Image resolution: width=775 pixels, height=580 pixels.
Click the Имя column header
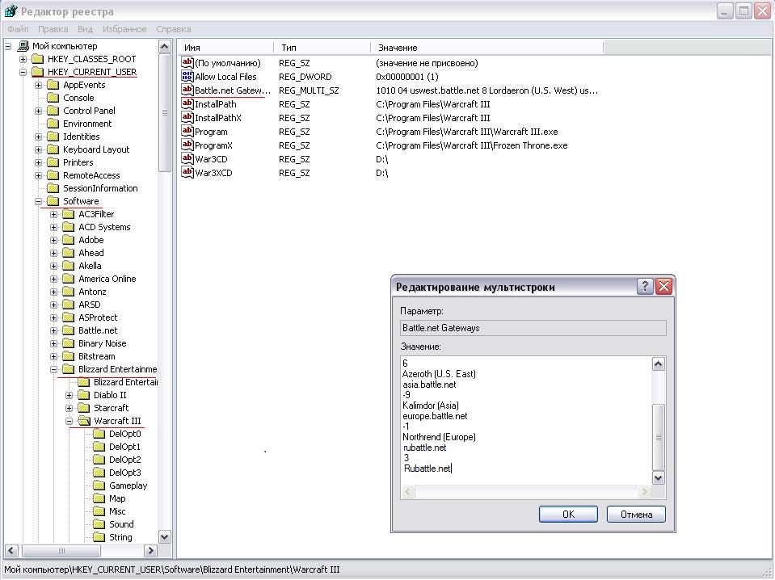(x=225, y=48)
